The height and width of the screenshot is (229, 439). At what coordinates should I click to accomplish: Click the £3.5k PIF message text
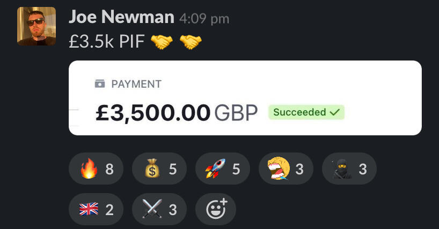coord(107,42)
